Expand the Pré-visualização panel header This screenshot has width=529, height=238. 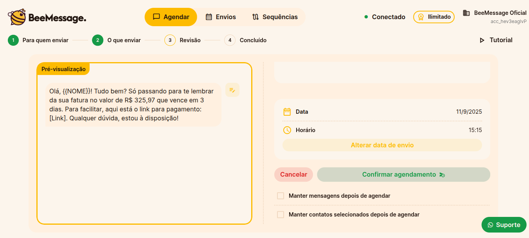click(64, 69)
